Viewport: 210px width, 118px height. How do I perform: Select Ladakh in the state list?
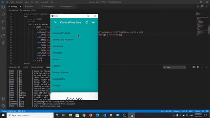click(x=74, y=66)
